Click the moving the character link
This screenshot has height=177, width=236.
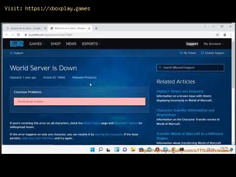click(109, 134)
